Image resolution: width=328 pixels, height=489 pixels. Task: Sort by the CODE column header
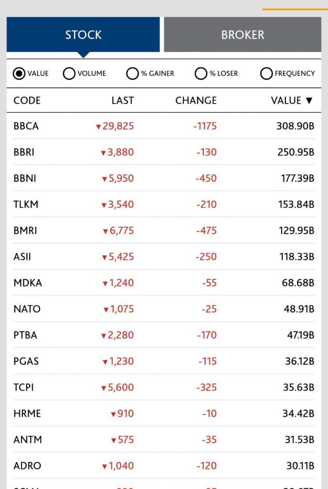27,101
